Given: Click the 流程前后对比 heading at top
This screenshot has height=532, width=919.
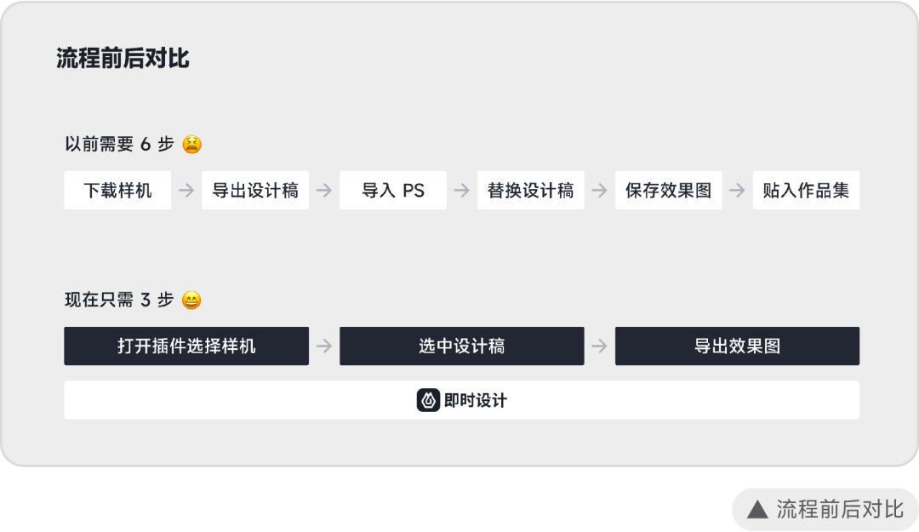Looking at the screenshot, I should tap(123, 59).
